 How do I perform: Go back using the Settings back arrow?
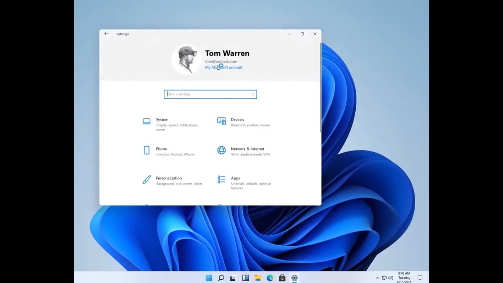coord(106,34)
